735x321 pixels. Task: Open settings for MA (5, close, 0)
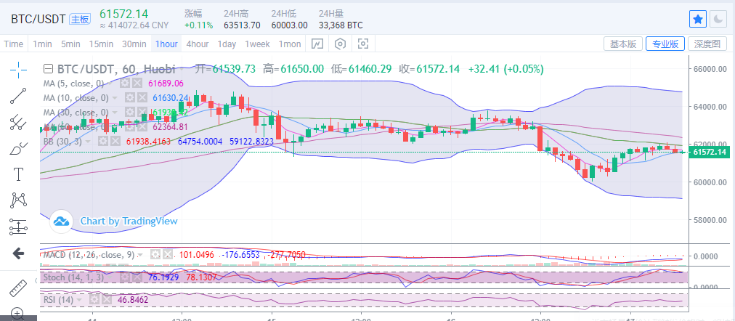pyautogui.click(x=125, y=84)
